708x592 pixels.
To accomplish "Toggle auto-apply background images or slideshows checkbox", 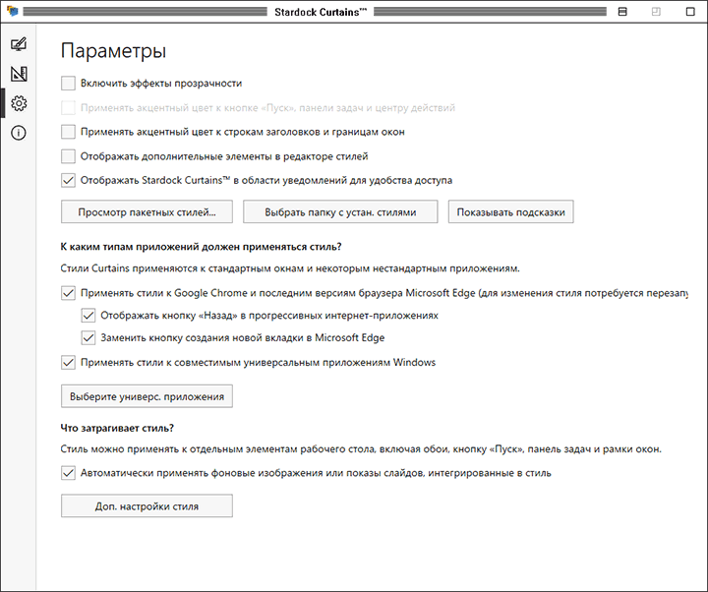I will [x=68, y=473].
